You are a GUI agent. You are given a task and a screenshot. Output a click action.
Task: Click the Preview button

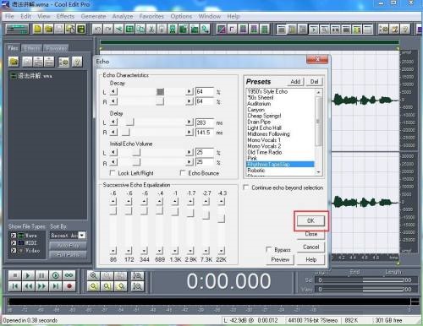280,259
